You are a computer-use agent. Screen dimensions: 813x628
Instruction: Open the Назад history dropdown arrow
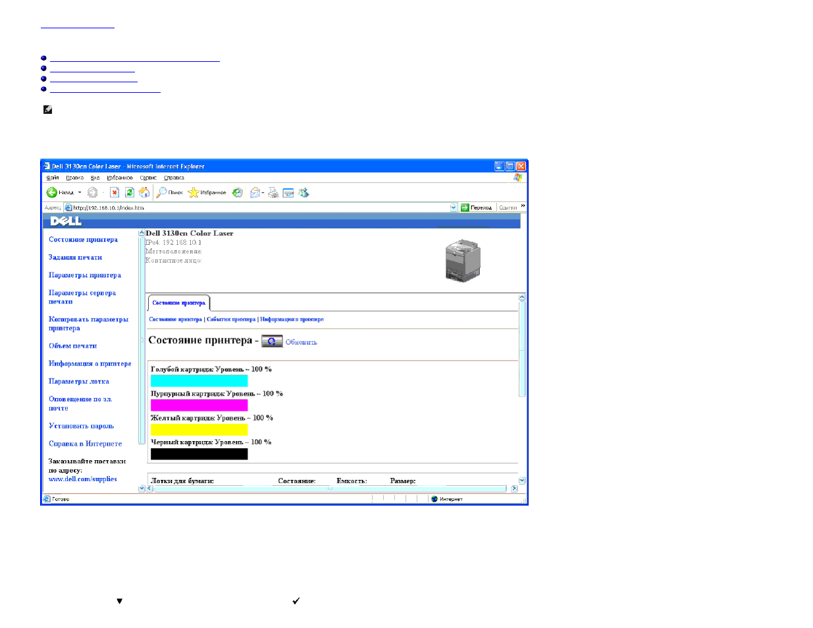point(80,192)
